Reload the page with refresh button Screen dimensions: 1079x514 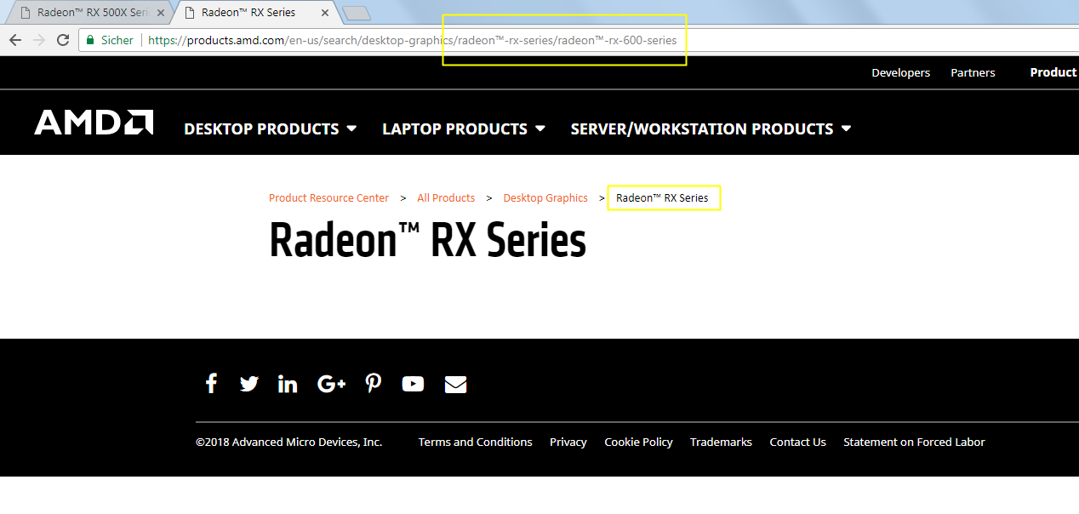point(62,40)
